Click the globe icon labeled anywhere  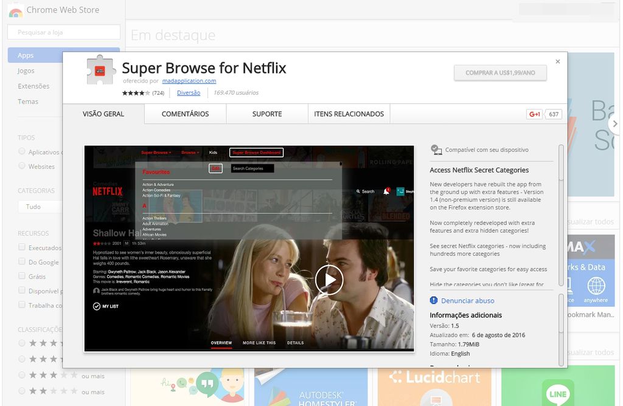point(596,286)
